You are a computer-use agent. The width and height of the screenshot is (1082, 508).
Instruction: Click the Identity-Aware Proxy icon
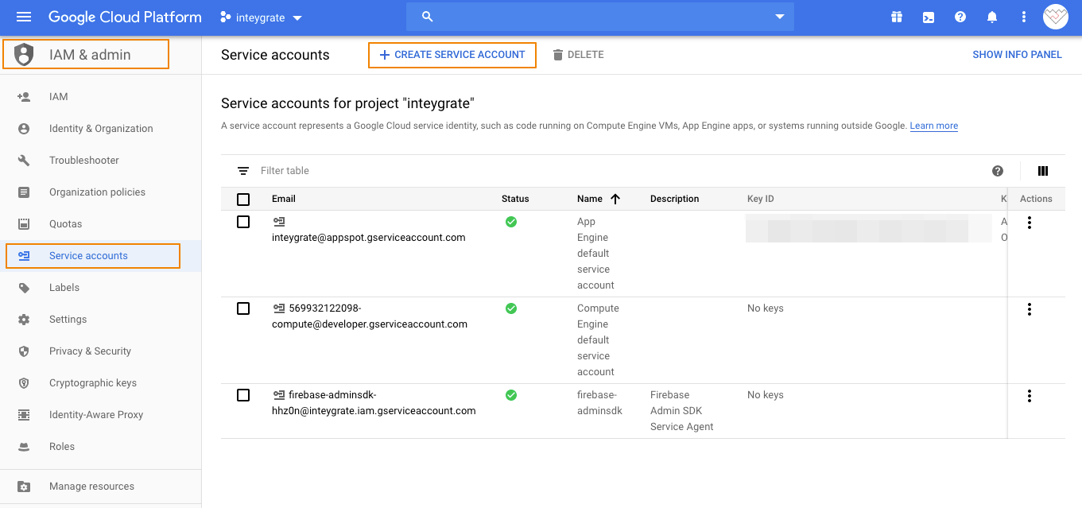coord(24,414)
